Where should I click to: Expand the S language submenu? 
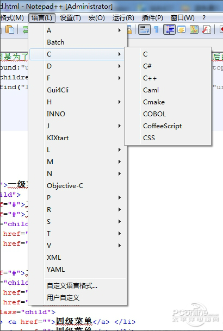78,221
